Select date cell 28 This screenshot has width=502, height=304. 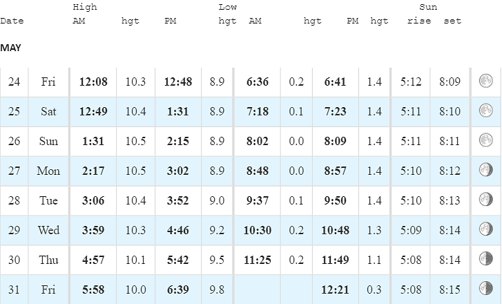pos(14,200)
